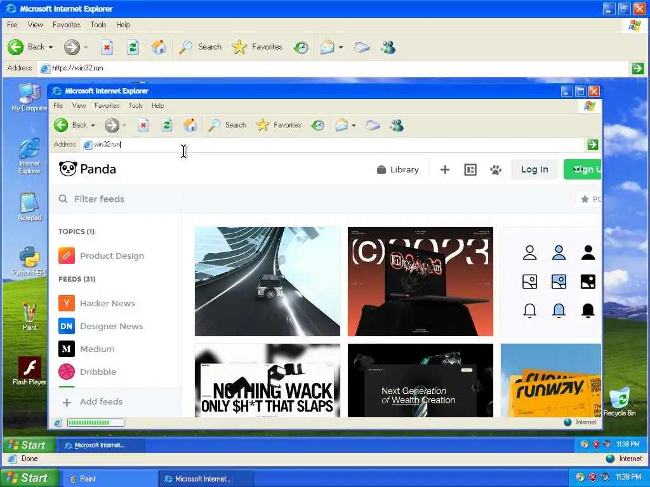
Task: Expand Back history dropdown in outer window
Action: [51, 47]
